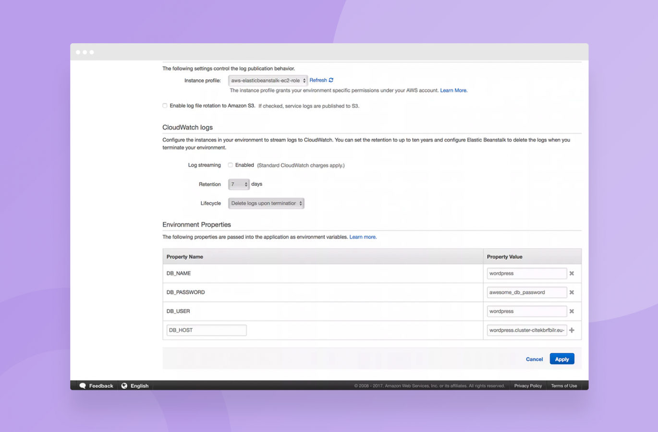658x432 pixels.
Task: Expand the Lifecycle dropdown
Action: [266, 204]
